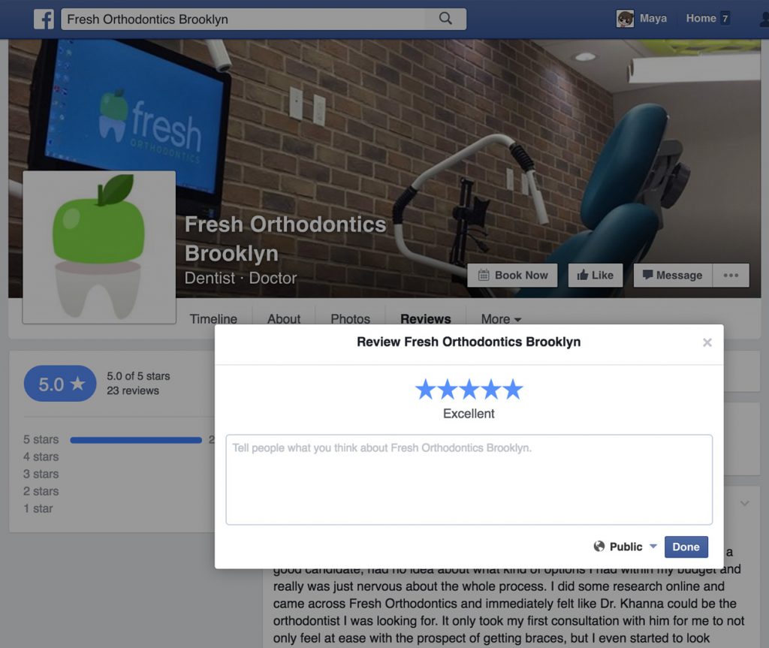Image resolution: width=769 pixels, height=648 pixels.
Task: Close the review dialog
Action: (707, 342)
